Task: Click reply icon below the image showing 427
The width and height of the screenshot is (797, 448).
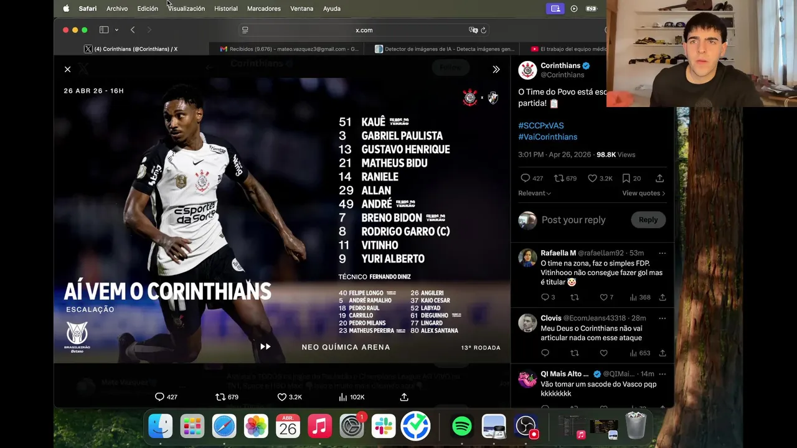Action: coord(159,397)
